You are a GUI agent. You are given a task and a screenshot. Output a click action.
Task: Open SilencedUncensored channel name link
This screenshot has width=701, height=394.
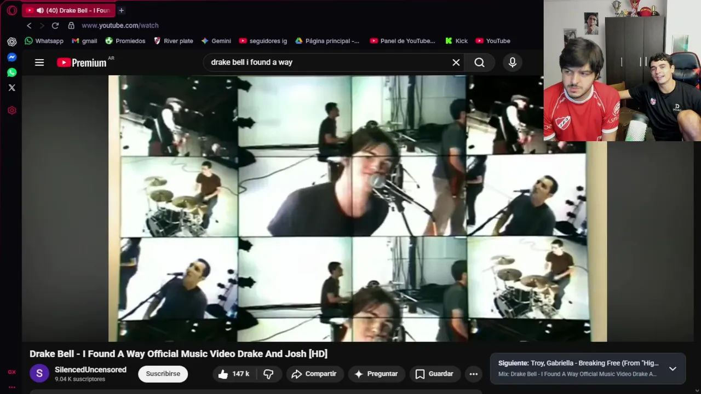tap(90, 370)
